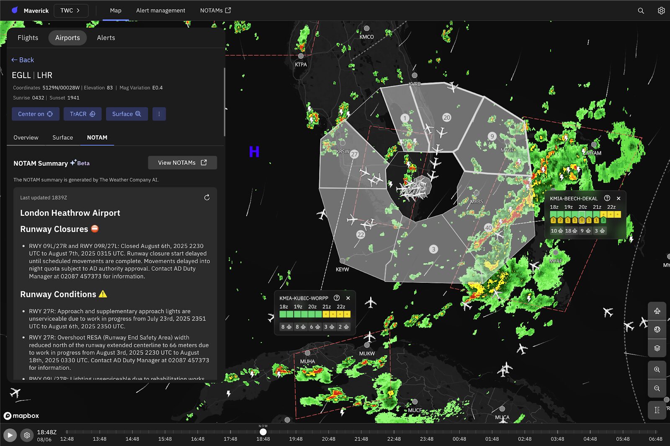This screenshot has height=446, width=670.
Task: Open the map layers panel
Action: pos(657,348)
